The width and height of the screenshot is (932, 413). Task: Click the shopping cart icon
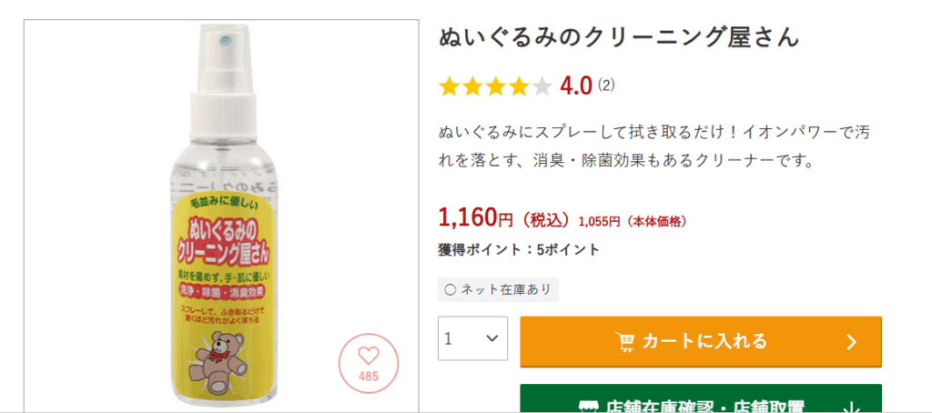point(625,341)
